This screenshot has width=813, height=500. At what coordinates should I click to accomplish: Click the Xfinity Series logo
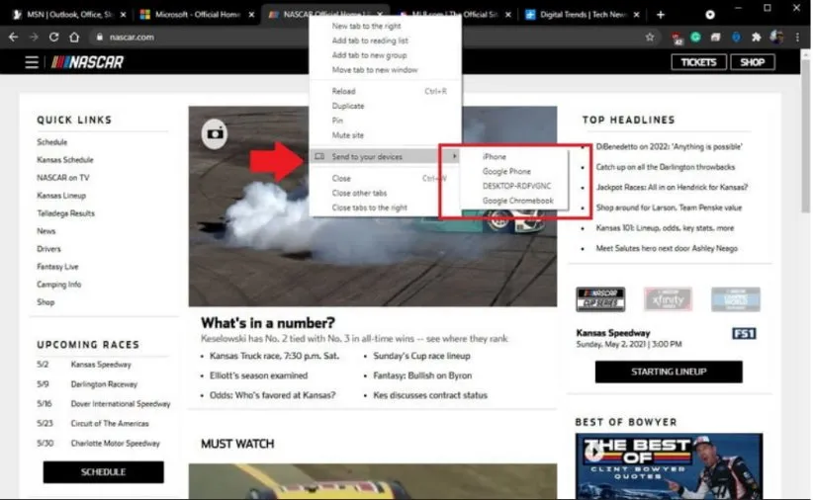click(x=668, y=298)
